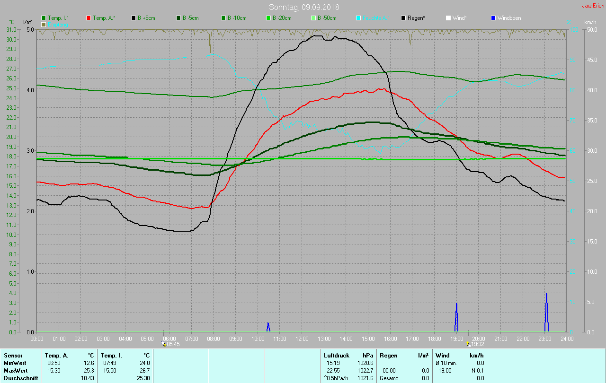Image resolution: width=606 pixels, height=383 pixels.
Task: Select the blue Windböen legend marker
Action: [493, 18]
